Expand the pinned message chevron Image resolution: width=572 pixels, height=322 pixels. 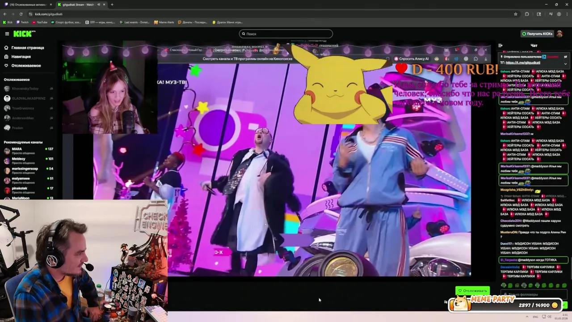coord(565,64)
